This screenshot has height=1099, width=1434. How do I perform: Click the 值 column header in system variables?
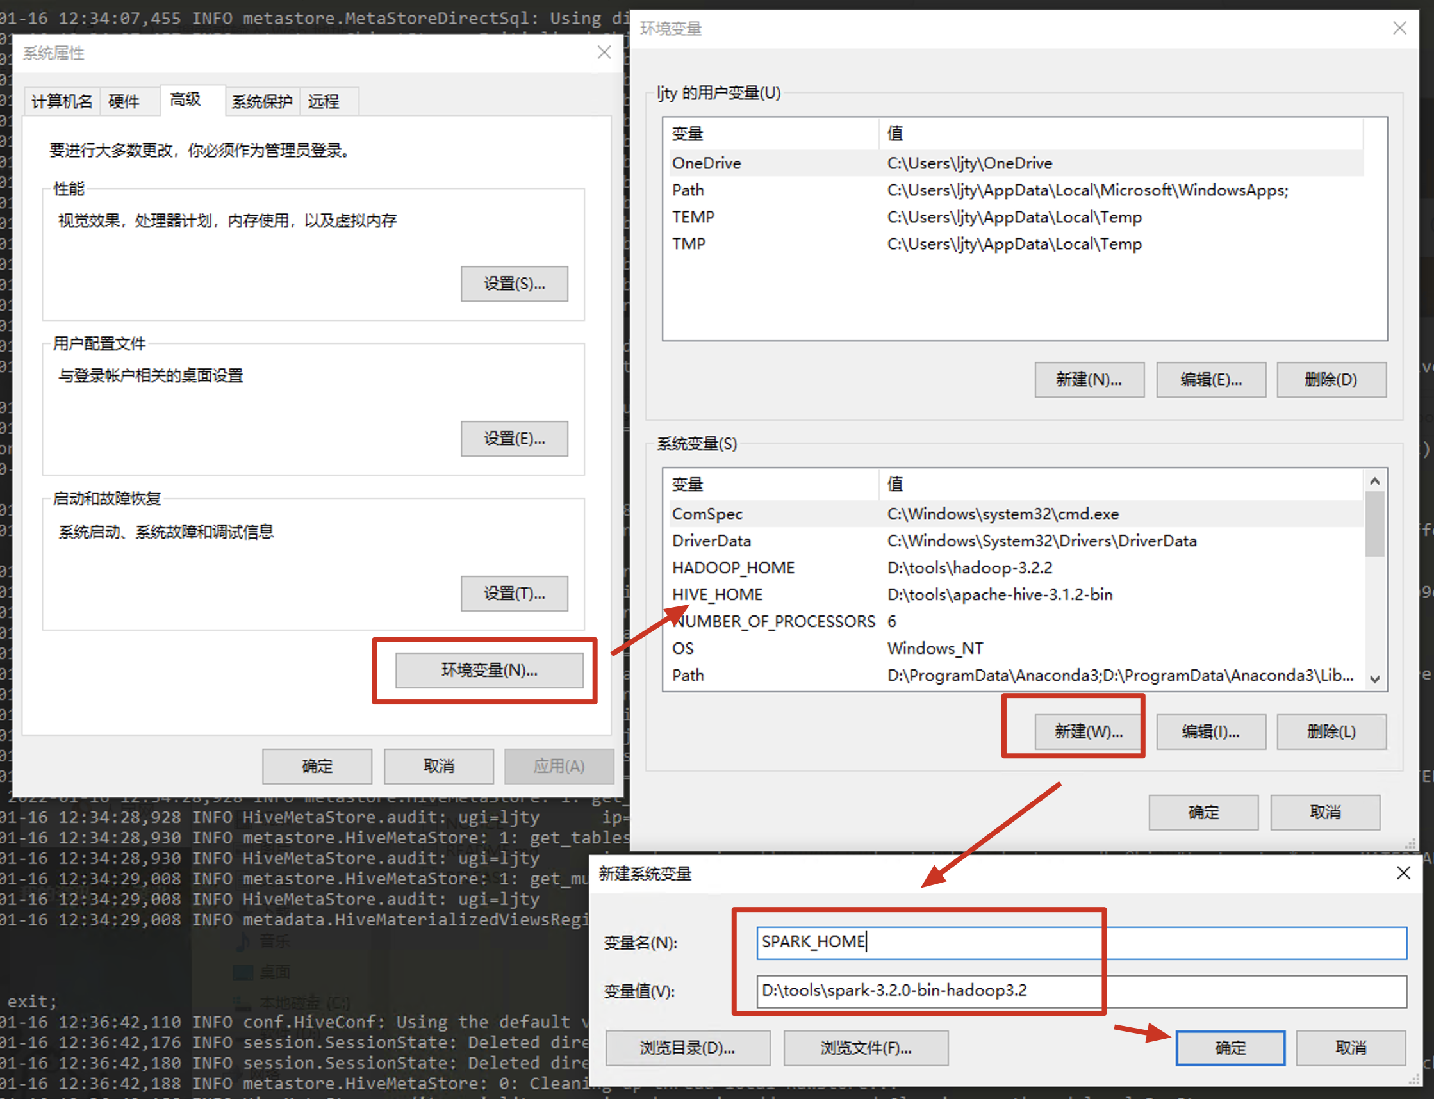pyautogui.click(x=1121, y=485)
